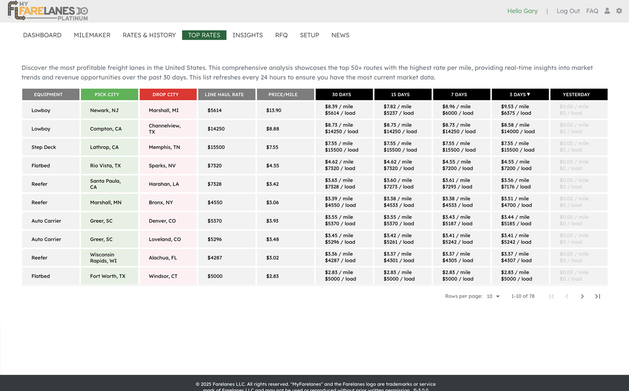Open the user profile icon

607,11
